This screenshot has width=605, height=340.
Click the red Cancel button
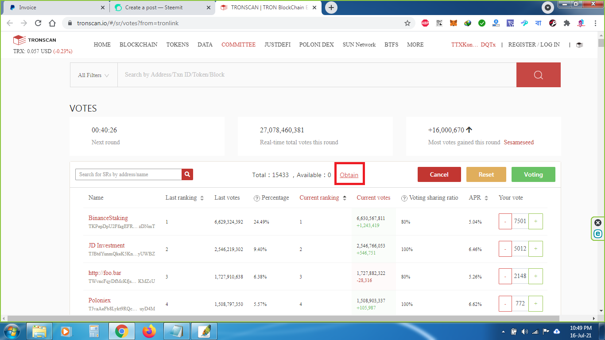(x=439, y=174)
